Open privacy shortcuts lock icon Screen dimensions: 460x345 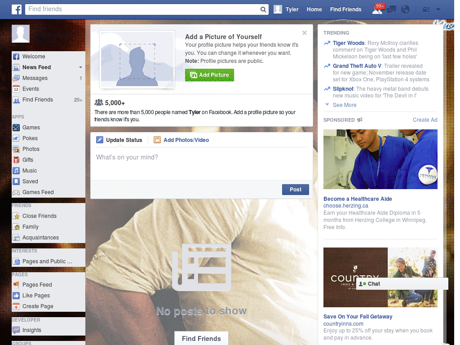426,10
